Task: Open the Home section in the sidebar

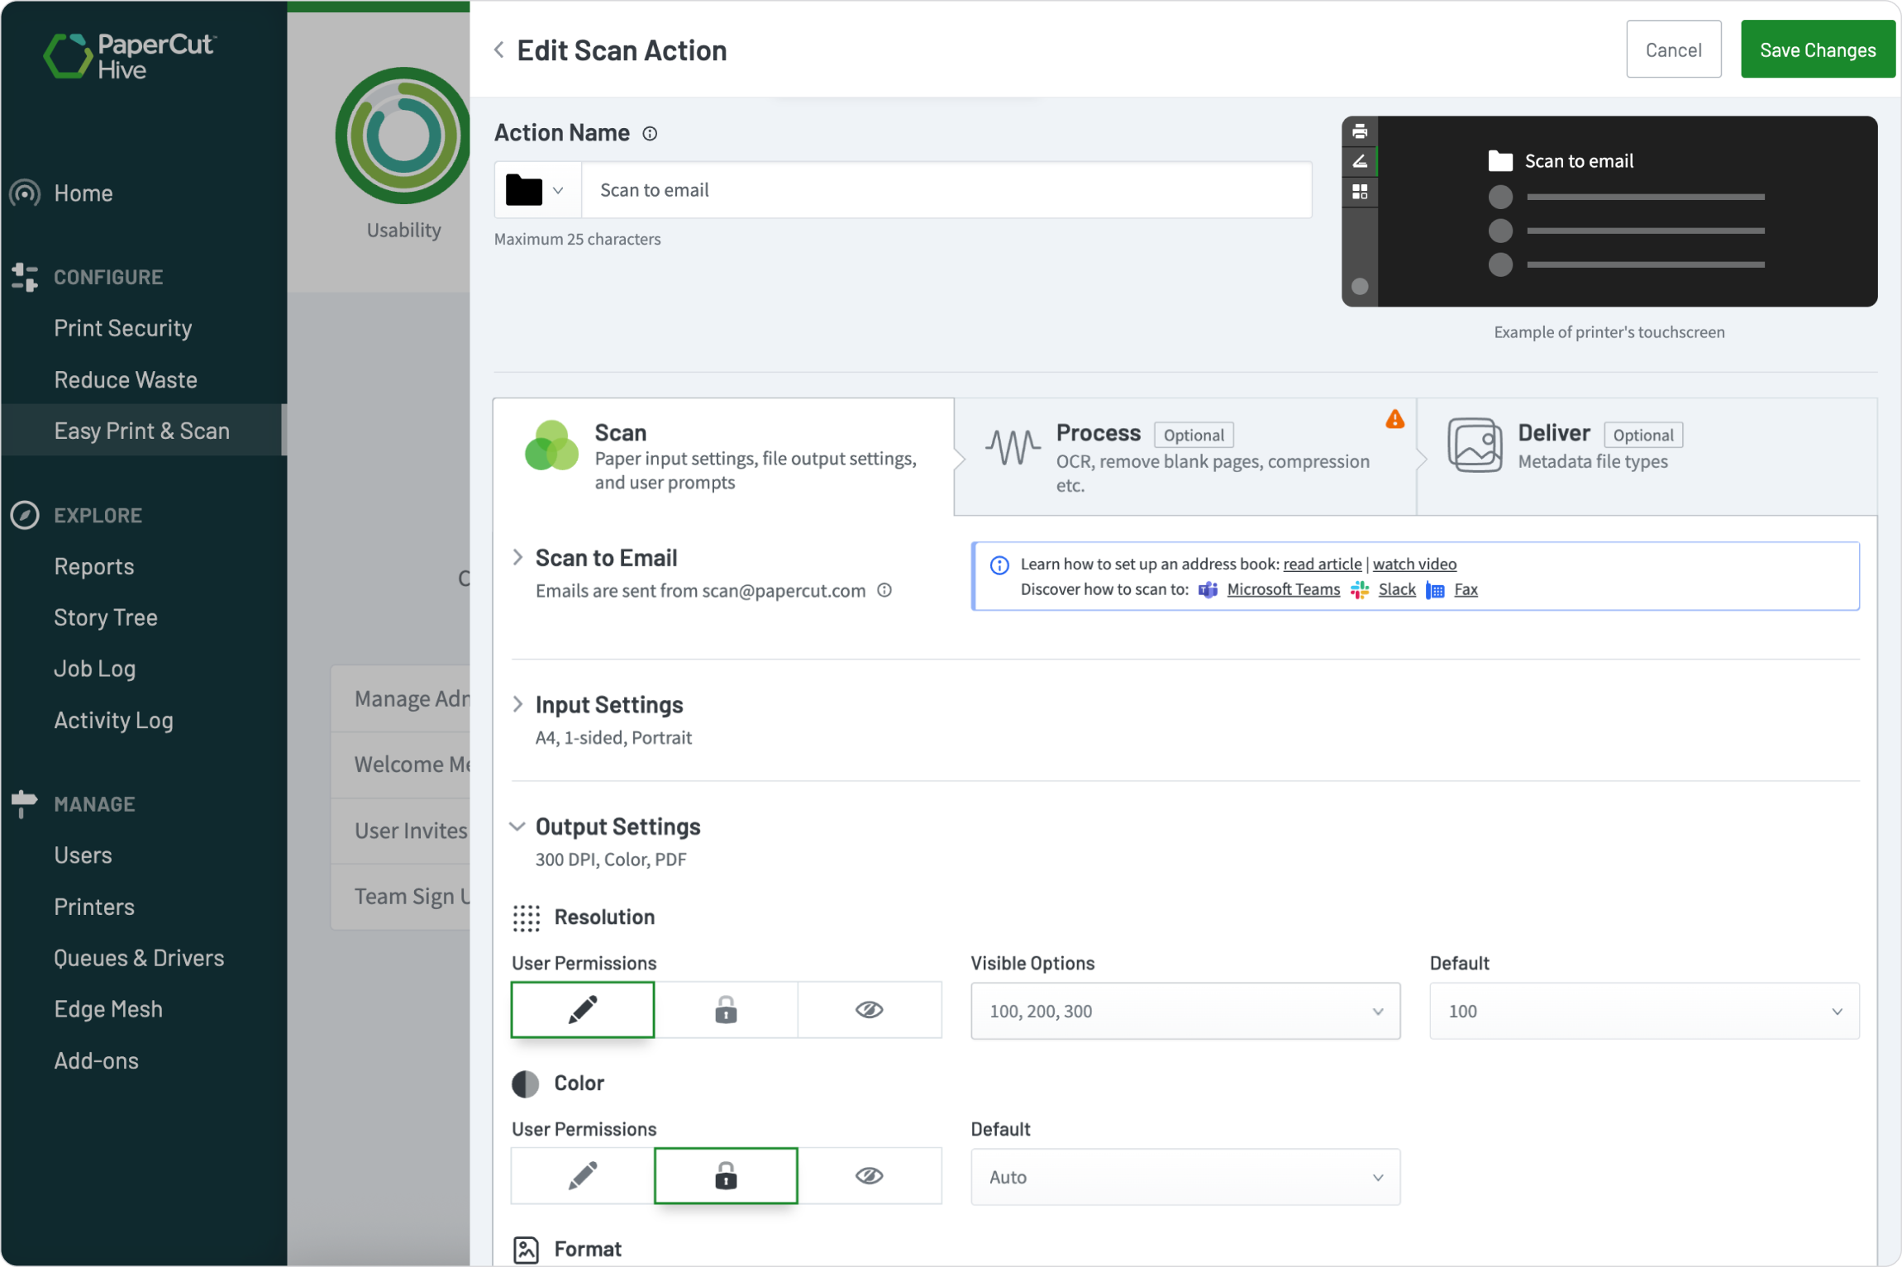Action: pos(83,193)
